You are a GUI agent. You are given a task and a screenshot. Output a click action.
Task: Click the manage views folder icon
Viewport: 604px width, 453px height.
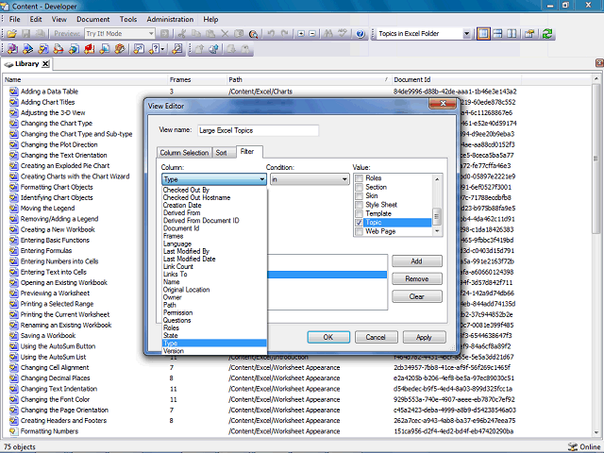529,34
